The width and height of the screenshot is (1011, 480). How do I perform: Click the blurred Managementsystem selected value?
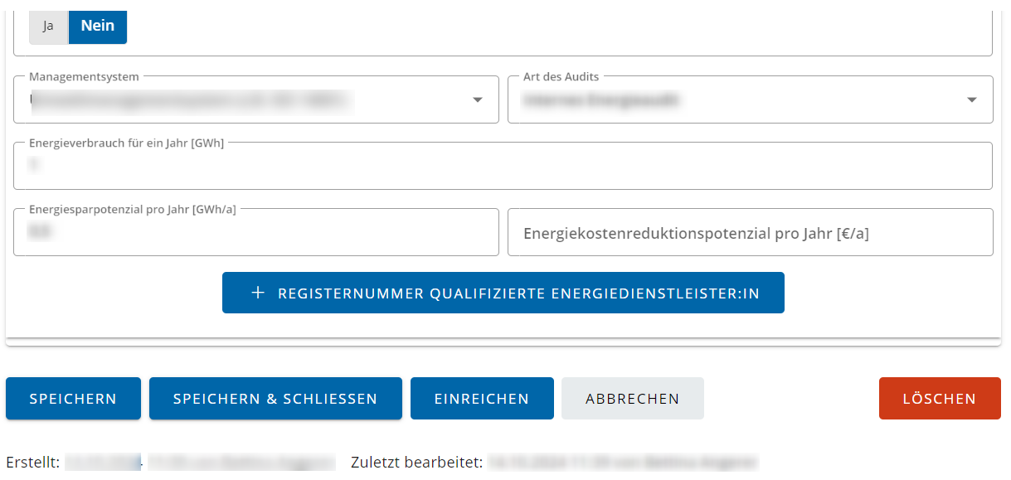(x=191, y=100)
